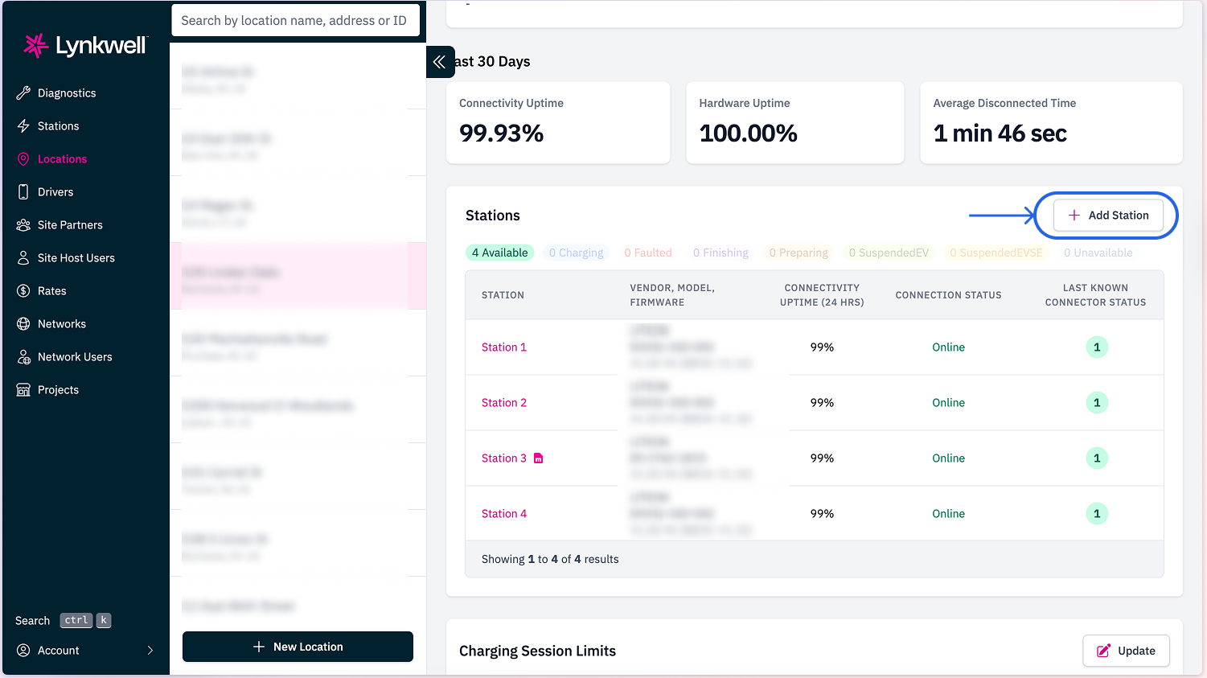Click the pink icon beside Station 3
The image size is (1207, 678).
point(539,458)
